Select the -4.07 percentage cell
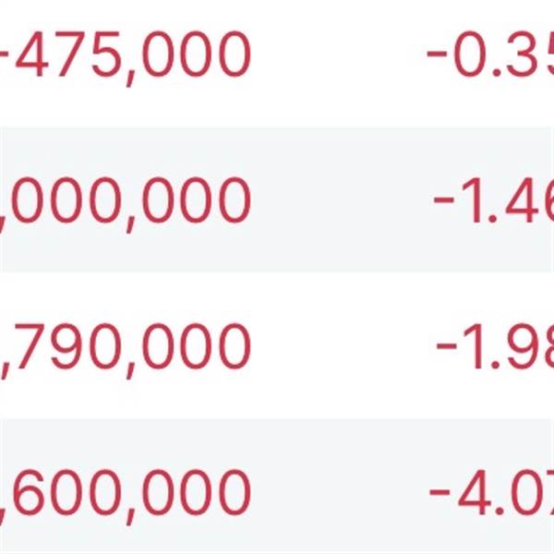The image size is (554, 554). 493,492
